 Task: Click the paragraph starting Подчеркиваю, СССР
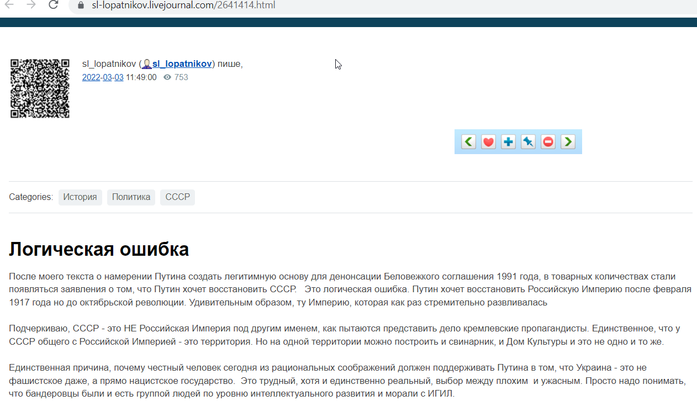tap(345, 335)
